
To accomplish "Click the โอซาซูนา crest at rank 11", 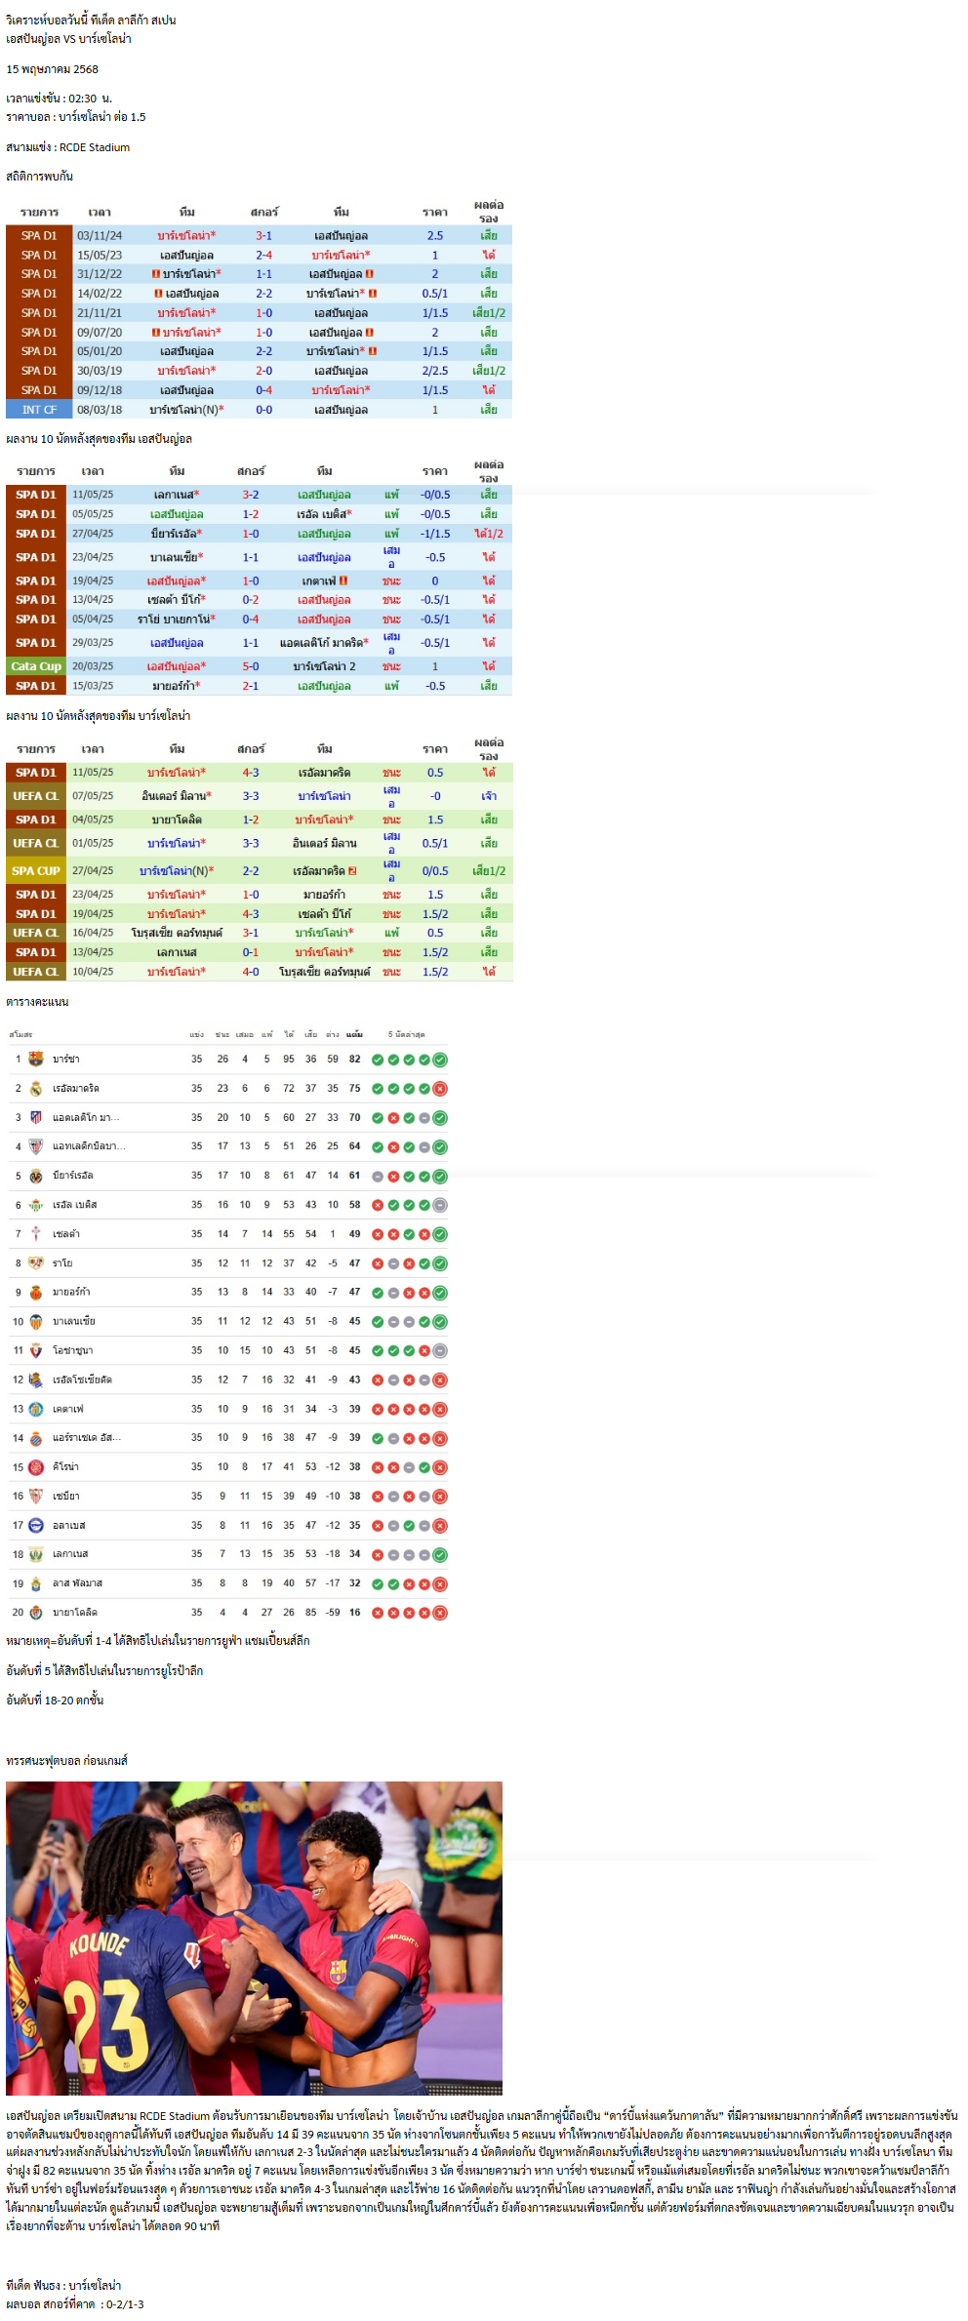I will (x=36, y=1350).
